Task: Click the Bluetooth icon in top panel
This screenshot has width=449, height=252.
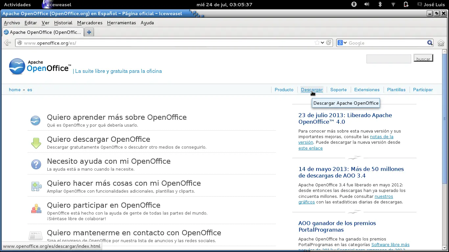Action: coord(380,4)
